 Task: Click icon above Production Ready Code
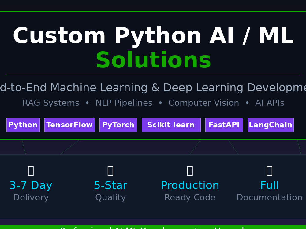(x=190, y=171)
